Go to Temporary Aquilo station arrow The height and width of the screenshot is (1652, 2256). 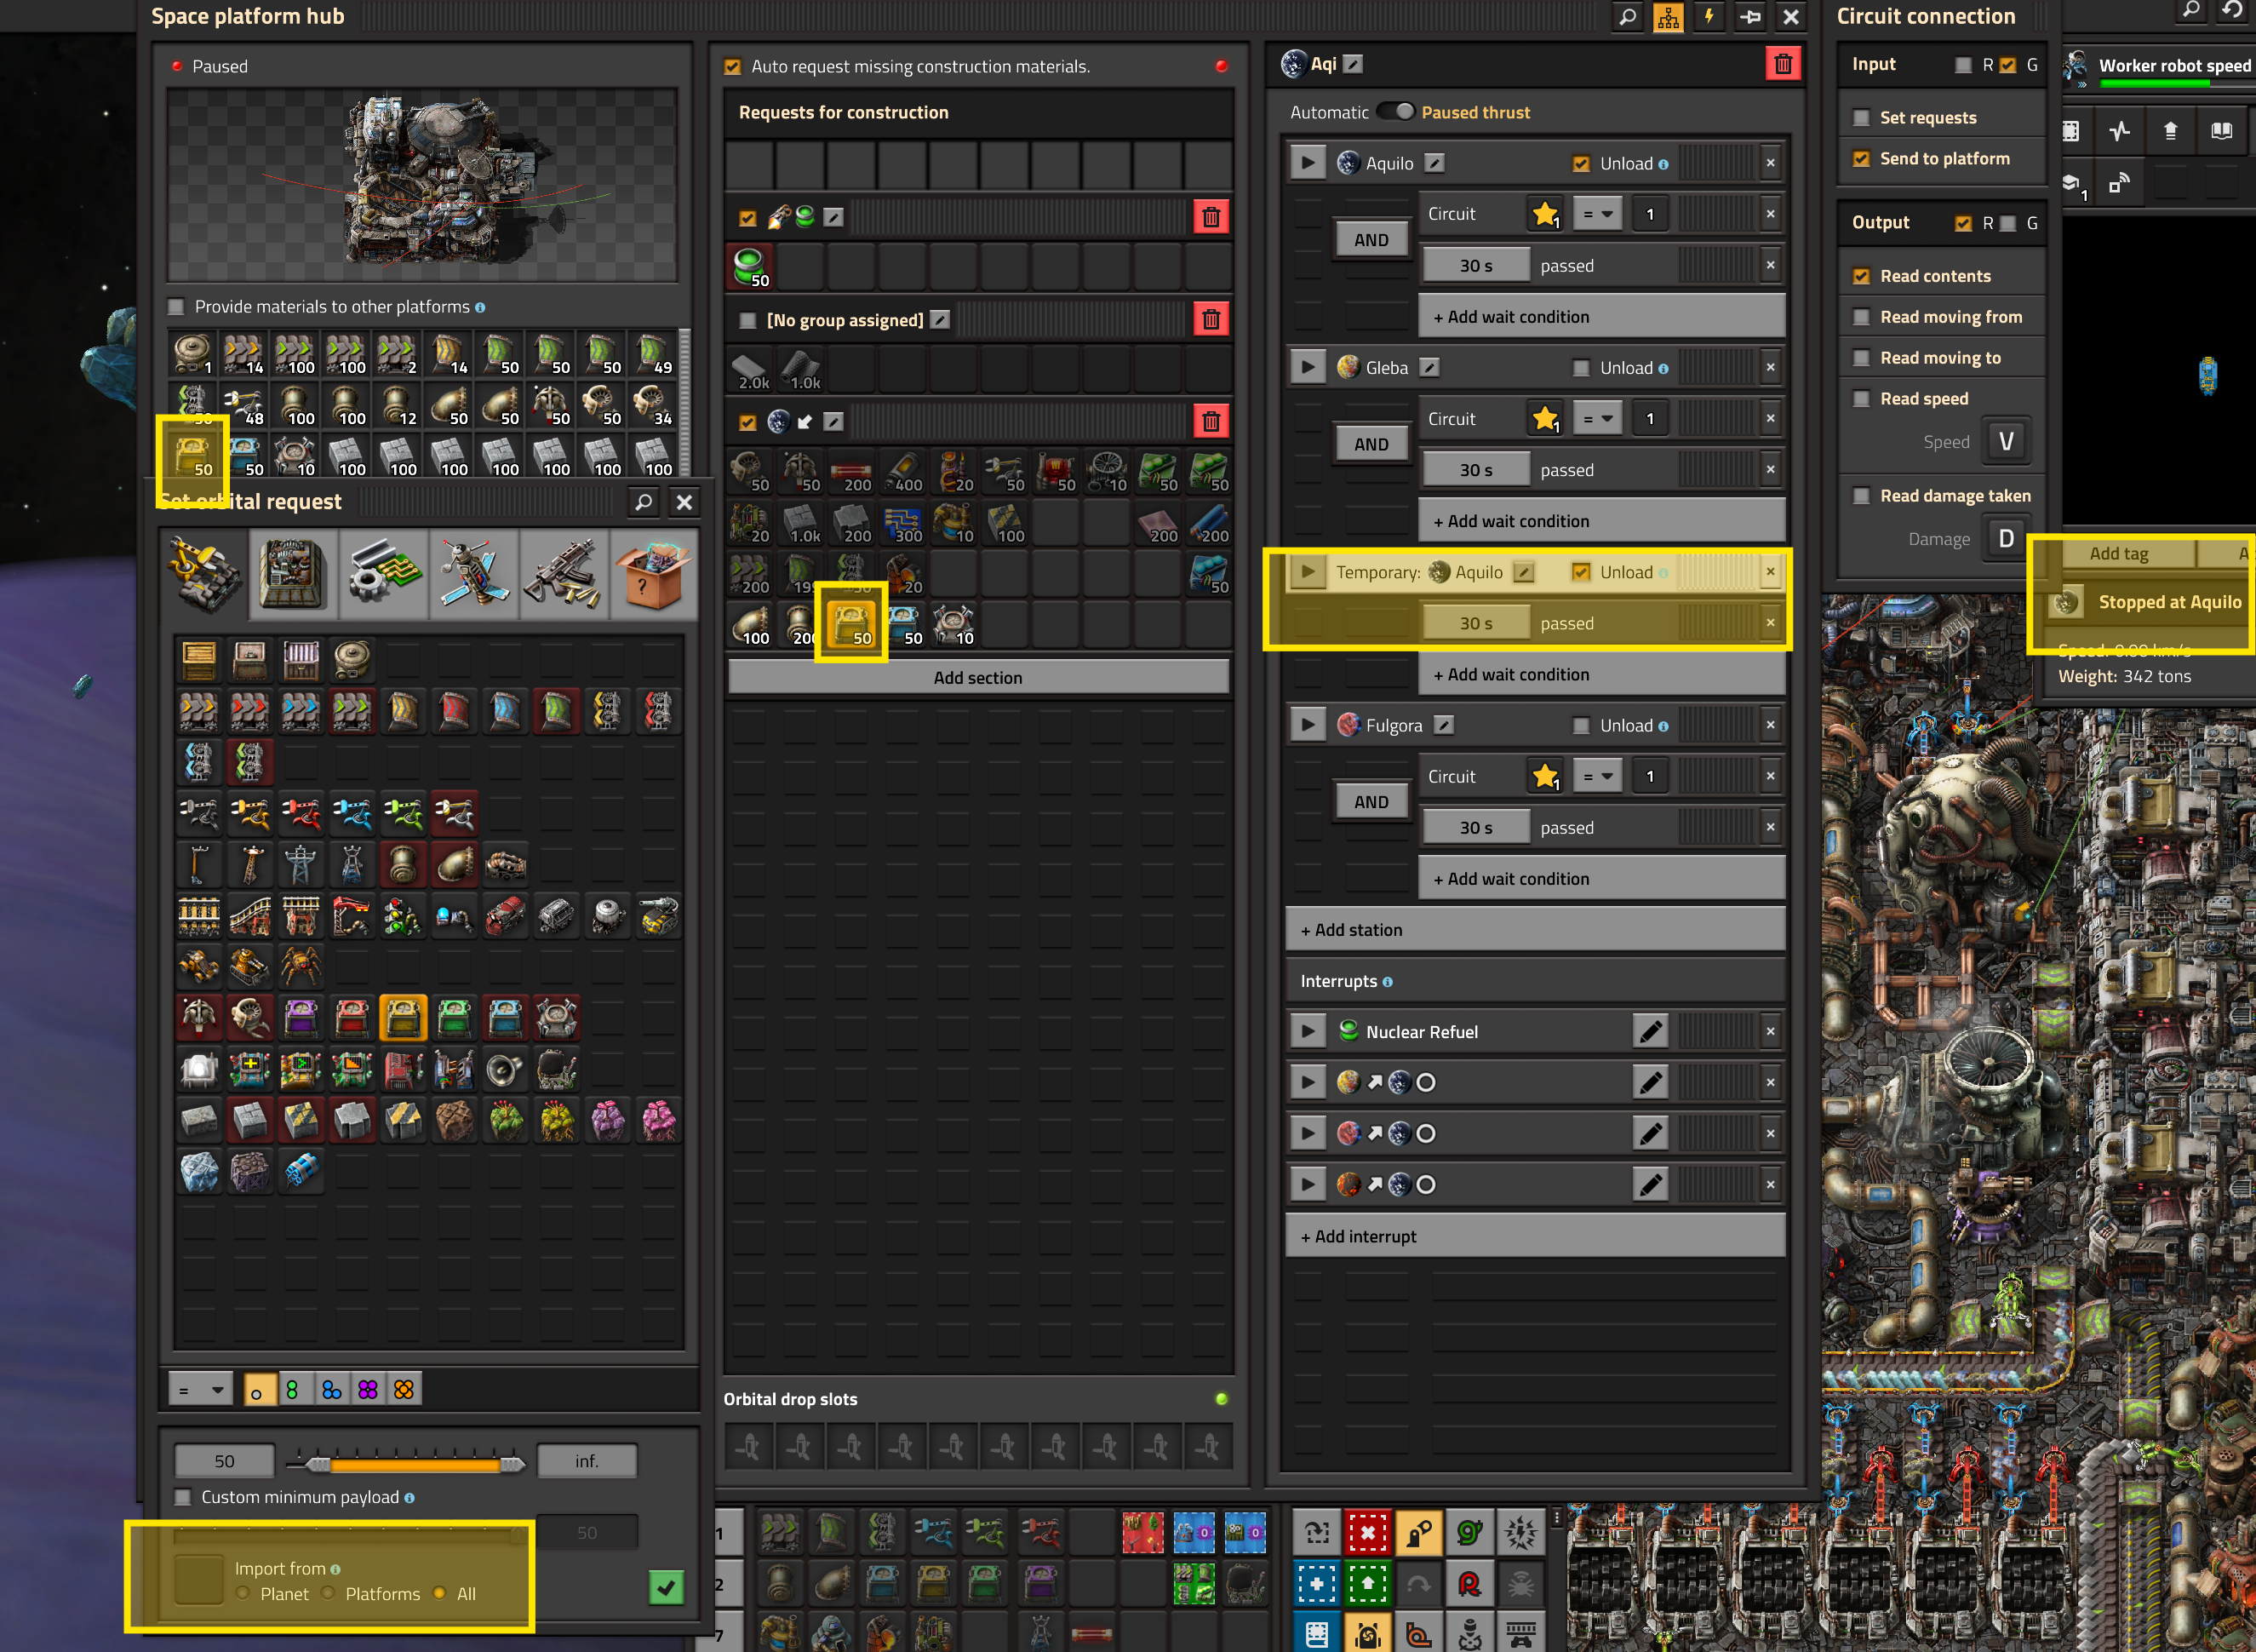[1307, 572]
